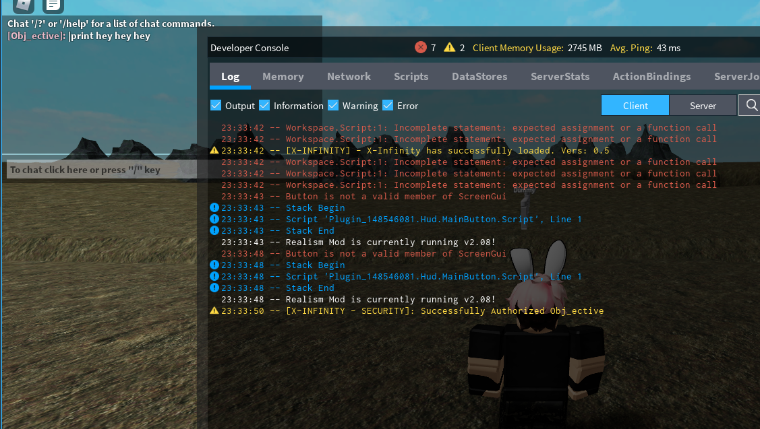Open the ServerStats tab
Screen dimensions: 760x429
pos(560,76)
